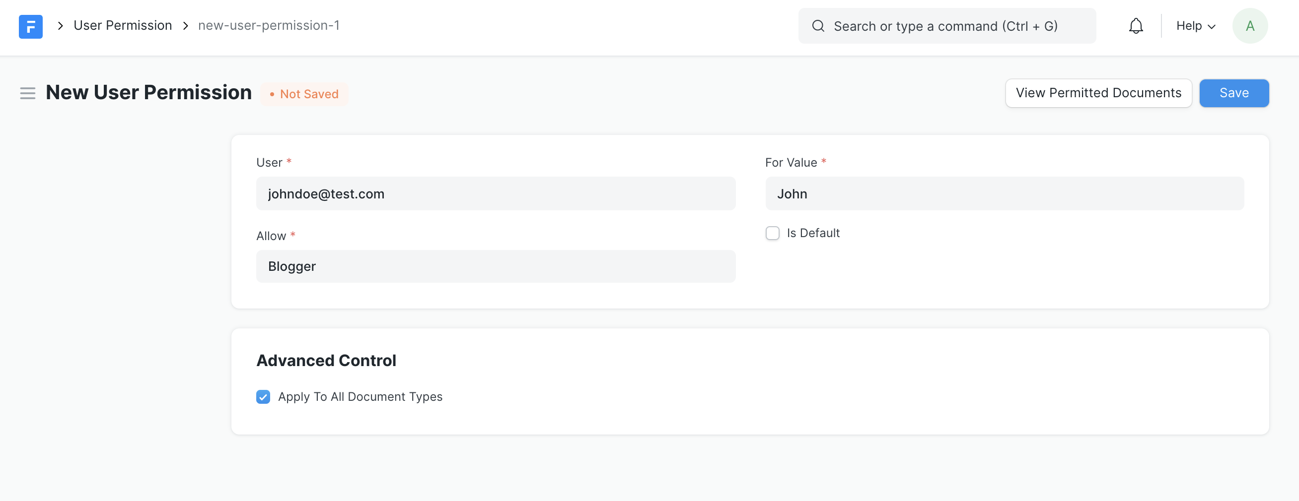Click the search magnifying glass icon
The image size is (1299, 501).
tap(818, 25)
